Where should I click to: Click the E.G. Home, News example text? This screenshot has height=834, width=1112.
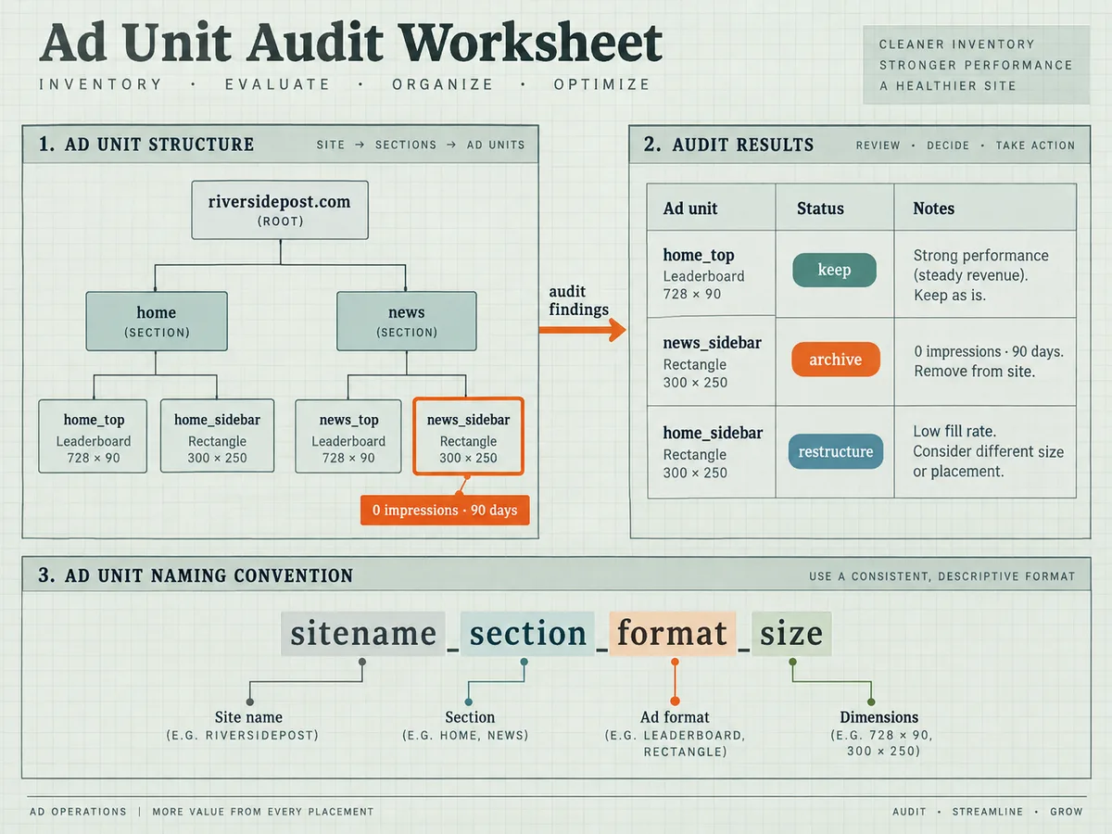pos(465,736)
